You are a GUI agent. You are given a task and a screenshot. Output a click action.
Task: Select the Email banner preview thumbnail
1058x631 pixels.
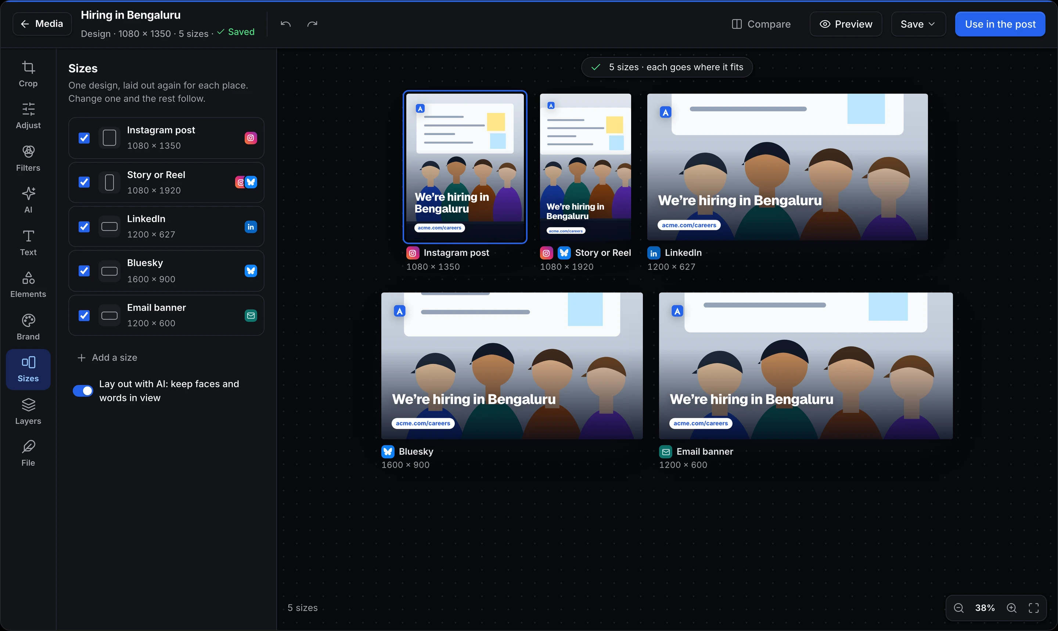[x=806, y=366]
